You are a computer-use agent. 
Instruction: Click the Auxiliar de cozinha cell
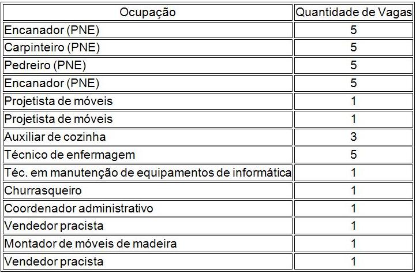[55, 137]
